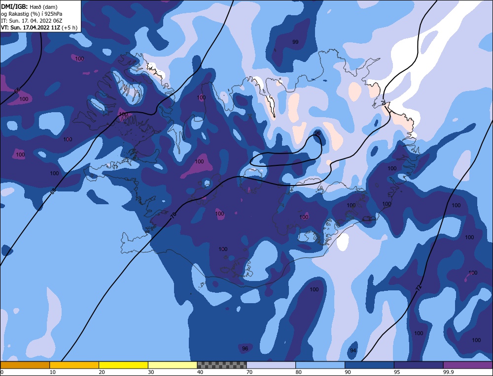This screenshot has height=376, width=493.
Task: Click the '20' tick label on legend scale
Action: pyautogui.click(x=102, y=372)
